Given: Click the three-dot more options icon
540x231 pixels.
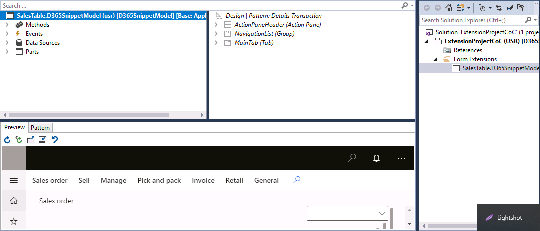Looking at the screenshot, I should click(x=401, y=158).
